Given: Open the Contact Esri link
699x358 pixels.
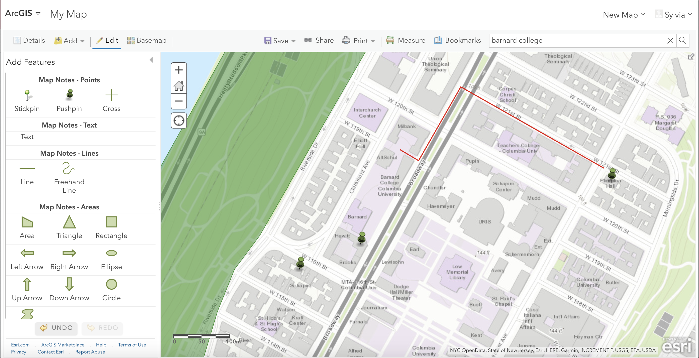Looking at the screenshot, I should pyautogui.click(x=51, y=352).
